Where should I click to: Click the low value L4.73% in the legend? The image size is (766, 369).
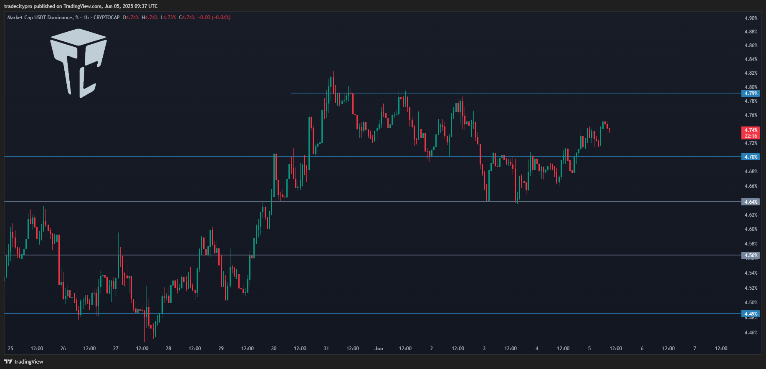(x=168, y=18)
